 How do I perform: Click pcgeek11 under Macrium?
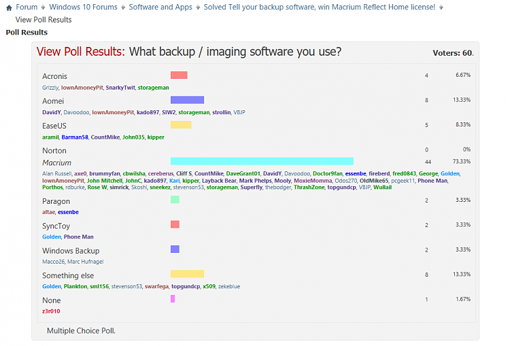point(403,181)
